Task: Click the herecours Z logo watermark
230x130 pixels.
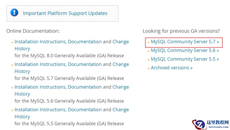Action: (199, 124)
